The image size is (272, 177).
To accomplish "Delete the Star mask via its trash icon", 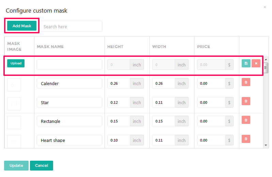I will [x=246, y=101].
